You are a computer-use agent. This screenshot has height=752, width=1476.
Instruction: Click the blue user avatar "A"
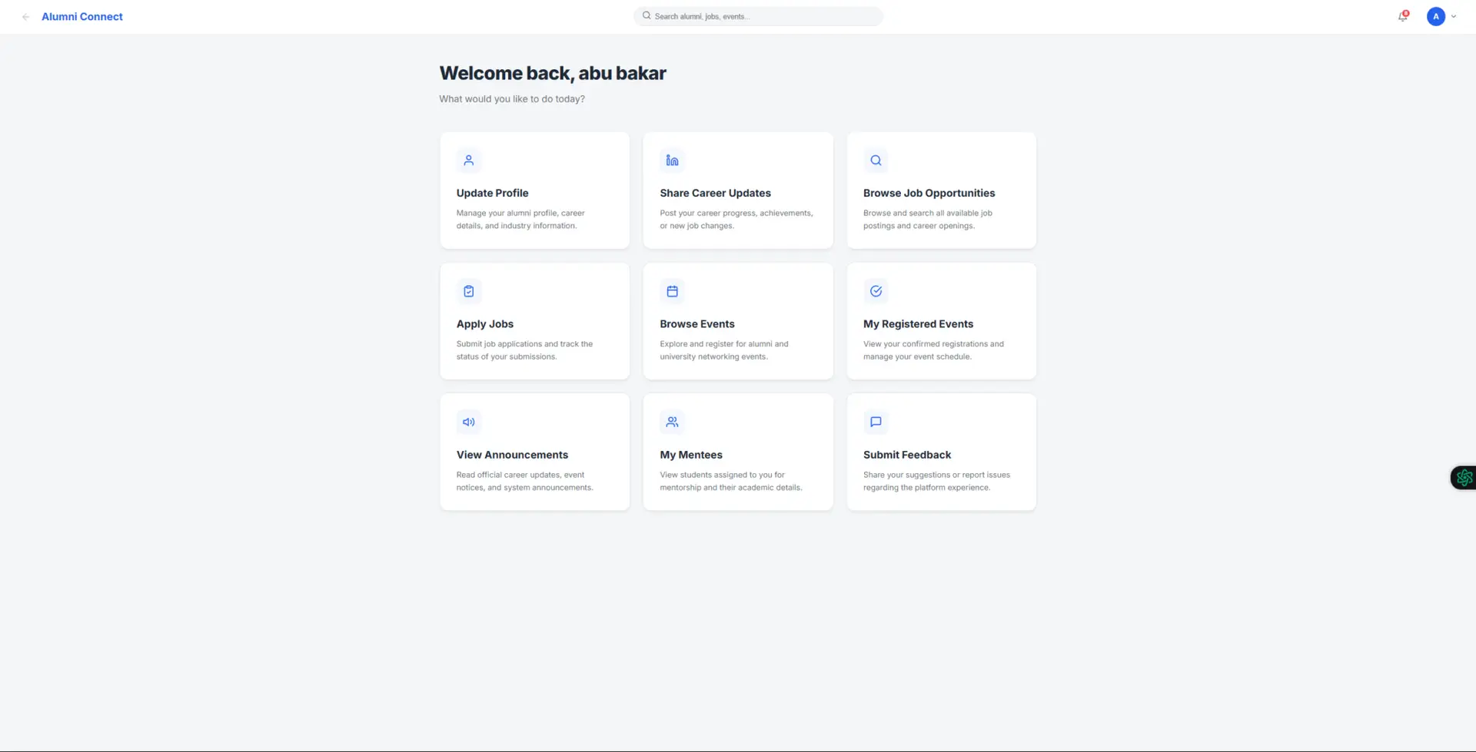click(1435, 16)
